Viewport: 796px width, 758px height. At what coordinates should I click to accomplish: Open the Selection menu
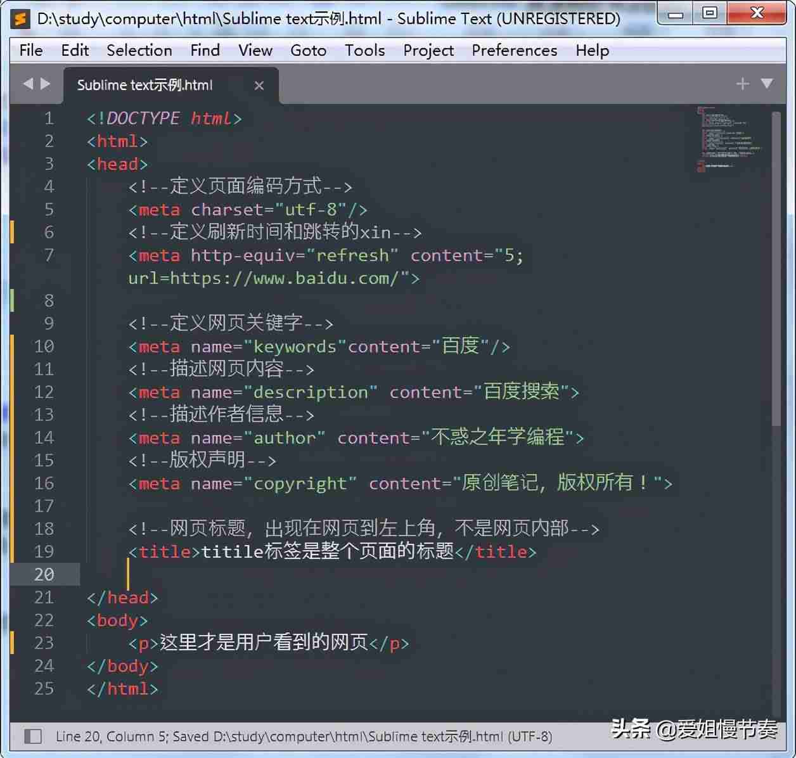pyautogui.click(x=139, y=51)
